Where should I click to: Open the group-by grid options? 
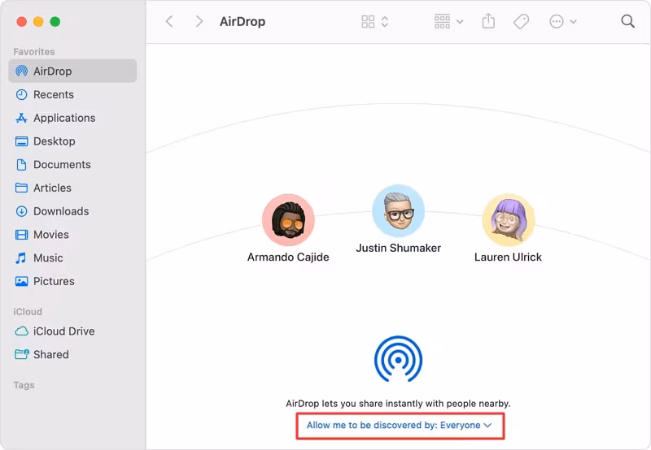(x=448, y=21)
